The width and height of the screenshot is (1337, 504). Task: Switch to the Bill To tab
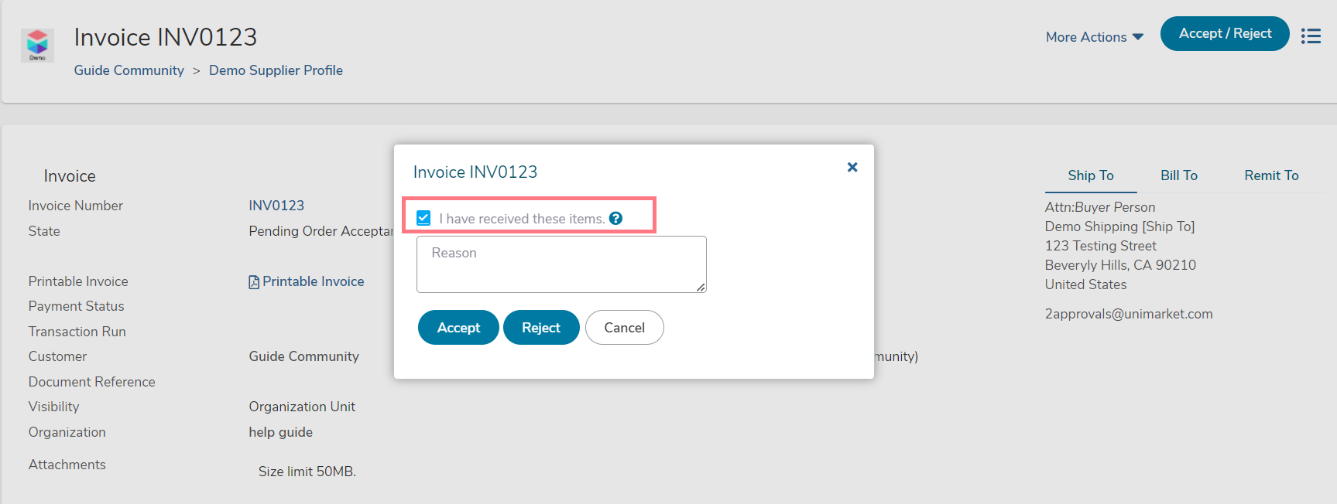[x=1179, y=175]
